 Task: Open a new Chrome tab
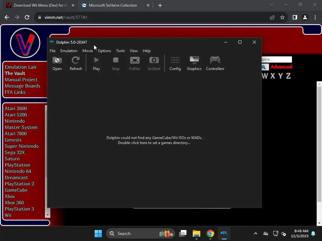click(160, 5)
